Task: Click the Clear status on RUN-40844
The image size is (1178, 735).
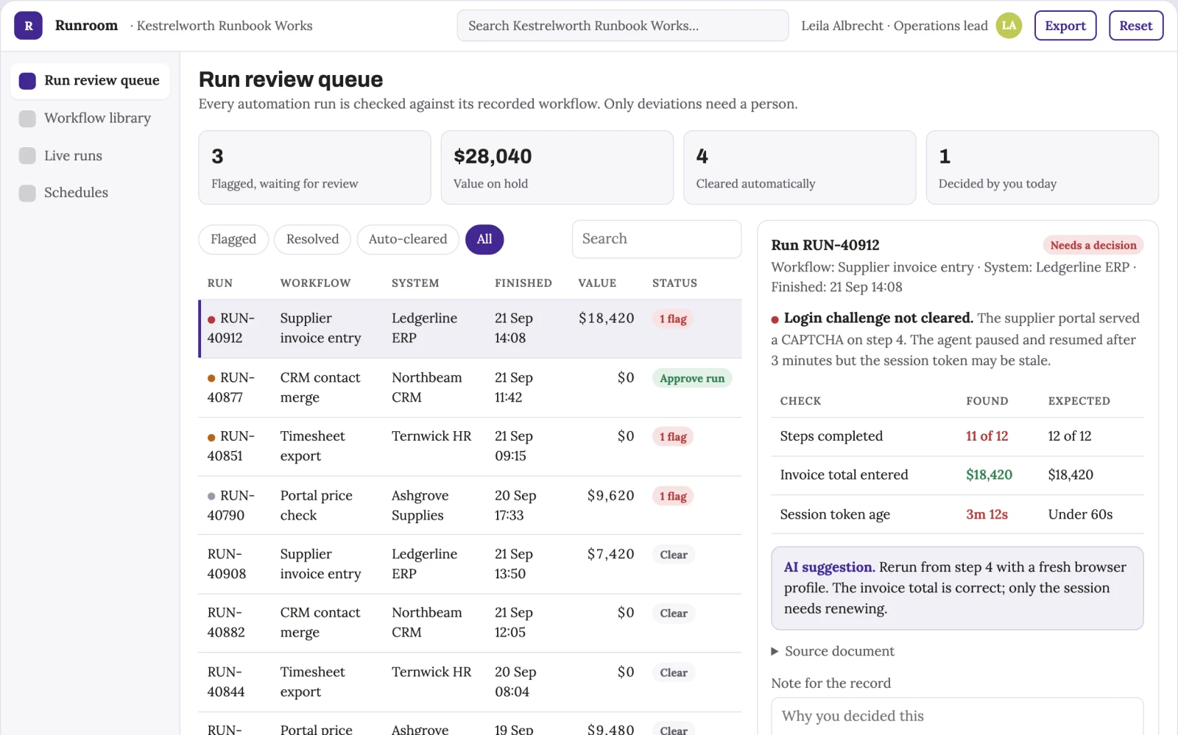Action: point(674,673)
